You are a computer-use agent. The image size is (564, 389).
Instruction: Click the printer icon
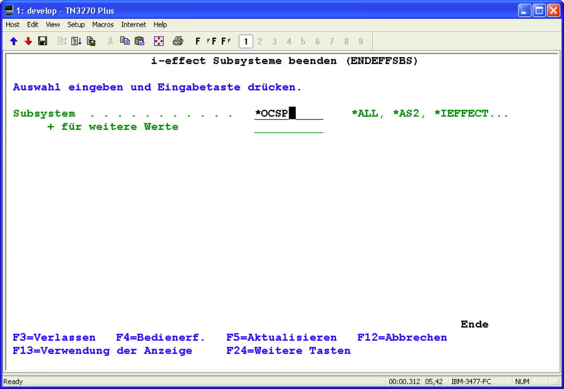[x=178, y=41]
